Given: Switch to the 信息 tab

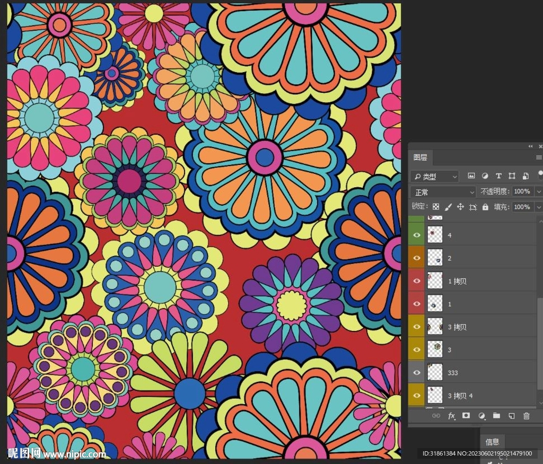Looking at the screenshot, I should (x=492, y=442).
